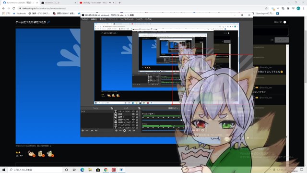
Task: Open source properties using the gear icon
Action: 125,131
